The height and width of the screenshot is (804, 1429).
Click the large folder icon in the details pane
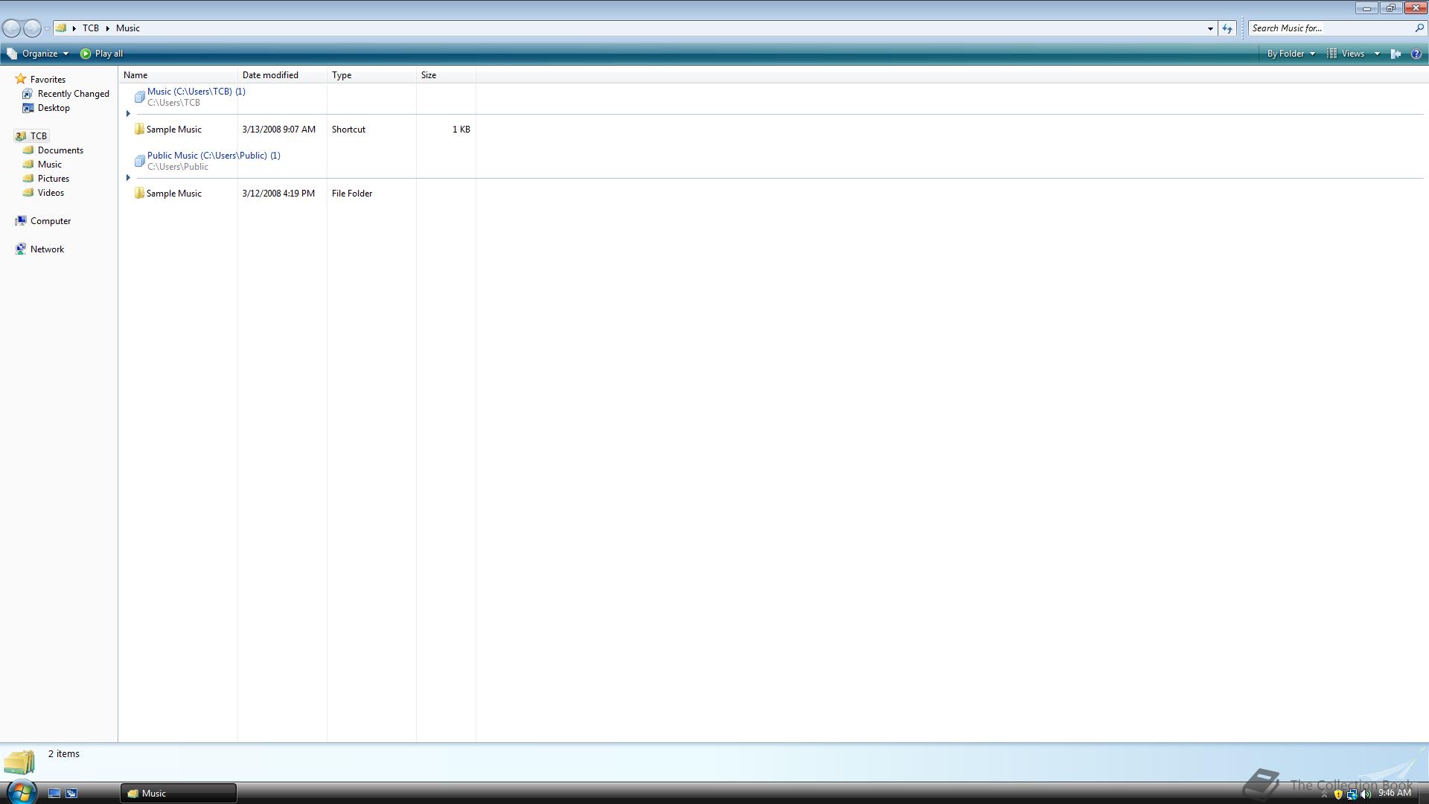[x=19, y=762]
